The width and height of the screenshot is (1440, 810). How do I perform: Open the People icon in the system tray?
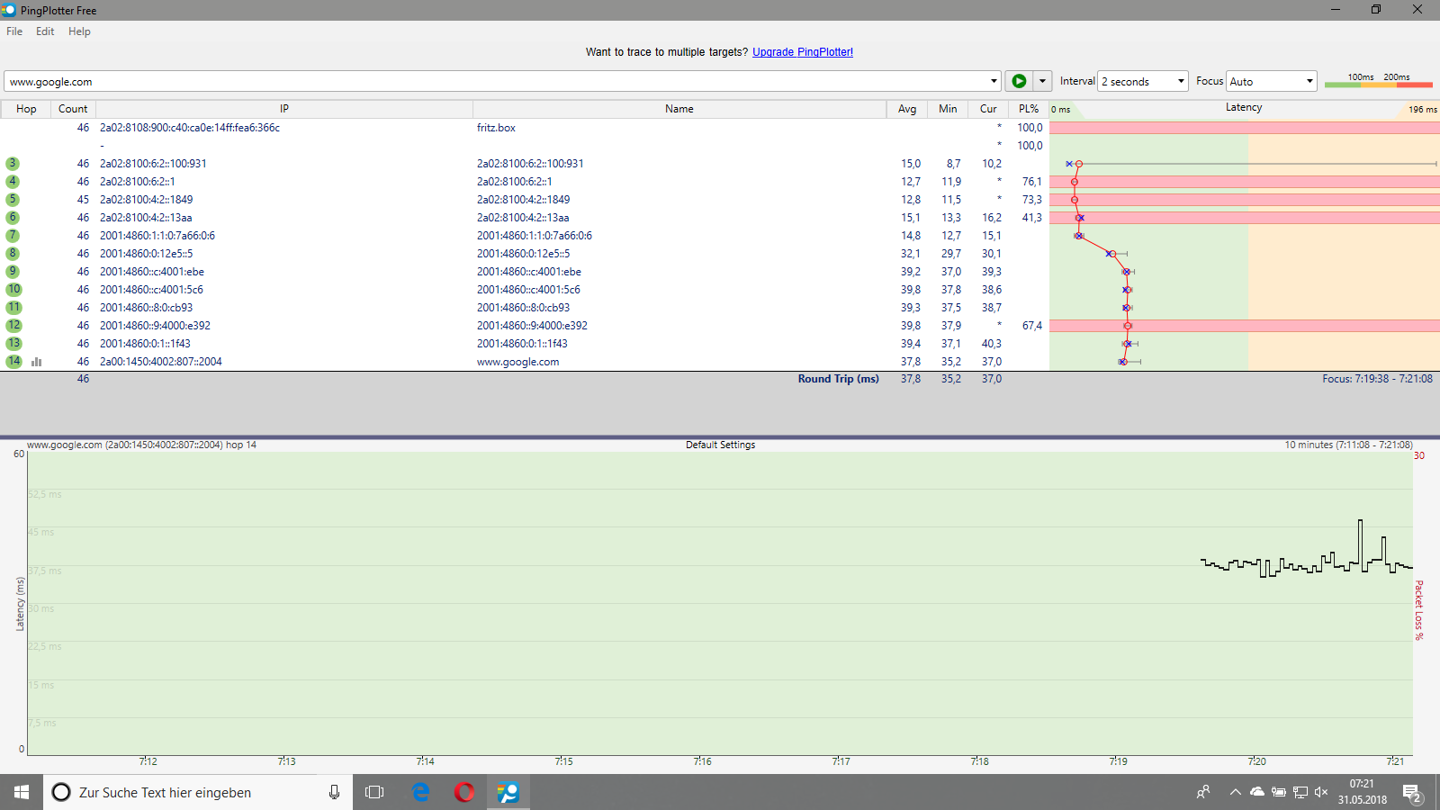click(x=1203, y=792)
